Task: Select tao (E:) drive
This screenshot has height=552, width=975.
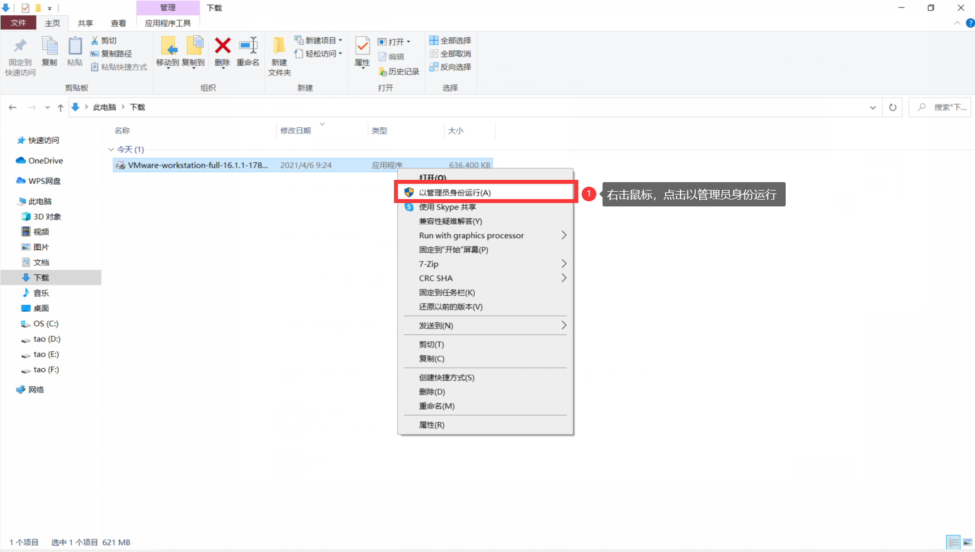Action: (46, 354)
